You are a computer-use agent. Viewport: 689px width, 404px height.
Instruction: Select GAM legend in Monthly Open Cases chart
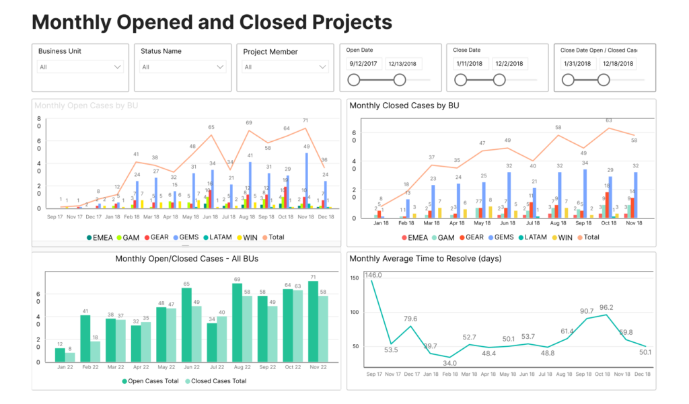(128, 237)
